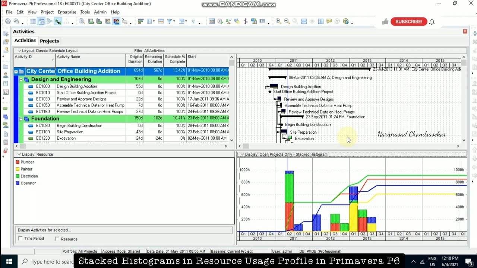This screenshot has height=268, width=477.
Task: Click the SUBSCRIBE! button
Action: (409, 22)
